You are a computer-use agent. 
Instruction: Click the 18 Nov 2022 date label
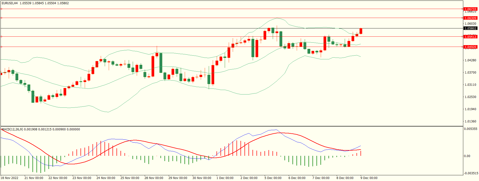9,178
